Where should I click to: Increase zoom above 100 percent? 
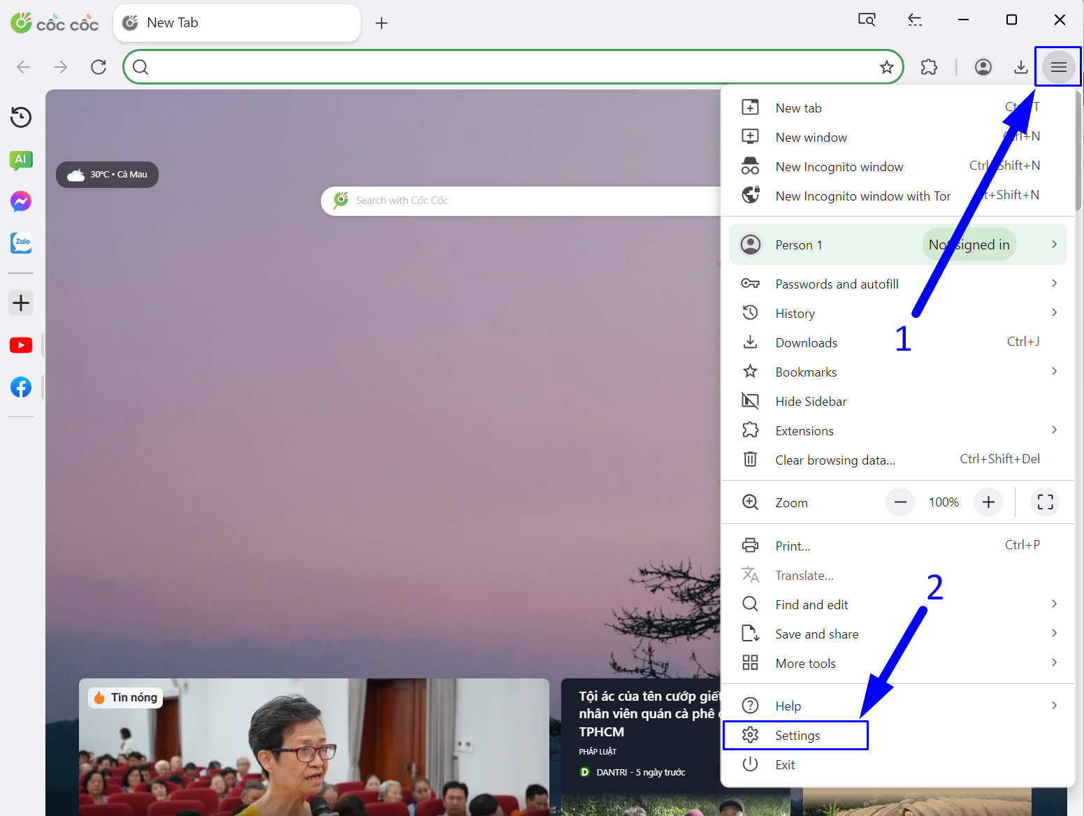coord(988,502)
